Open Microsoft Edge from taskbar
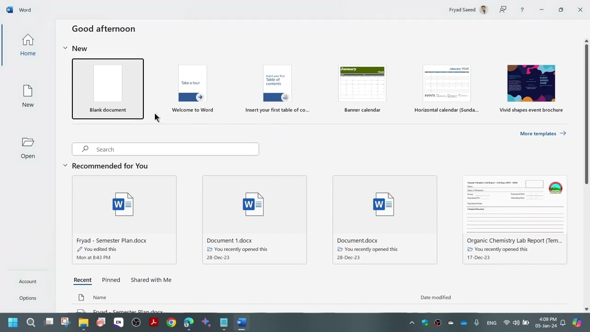Viewport: 590px width, 332px height. [x=189, y=322]
